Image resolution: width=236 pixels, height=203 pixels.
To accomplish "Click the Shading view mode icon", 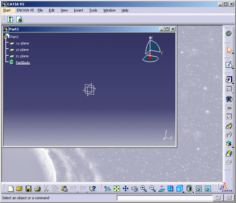I will point(189,188).
